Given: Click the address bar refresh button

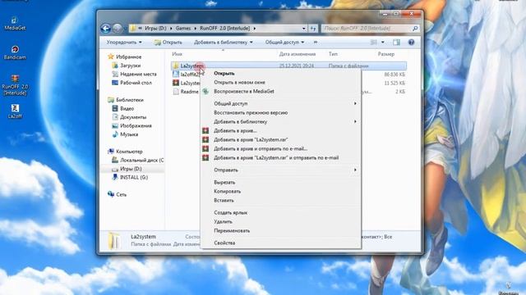Looking at the screenshot, I should tap(313, 29).
